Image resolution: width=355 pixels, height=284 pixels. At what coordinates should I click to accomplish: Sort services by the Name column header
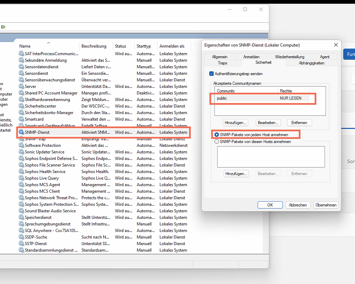tap(25, 46)
